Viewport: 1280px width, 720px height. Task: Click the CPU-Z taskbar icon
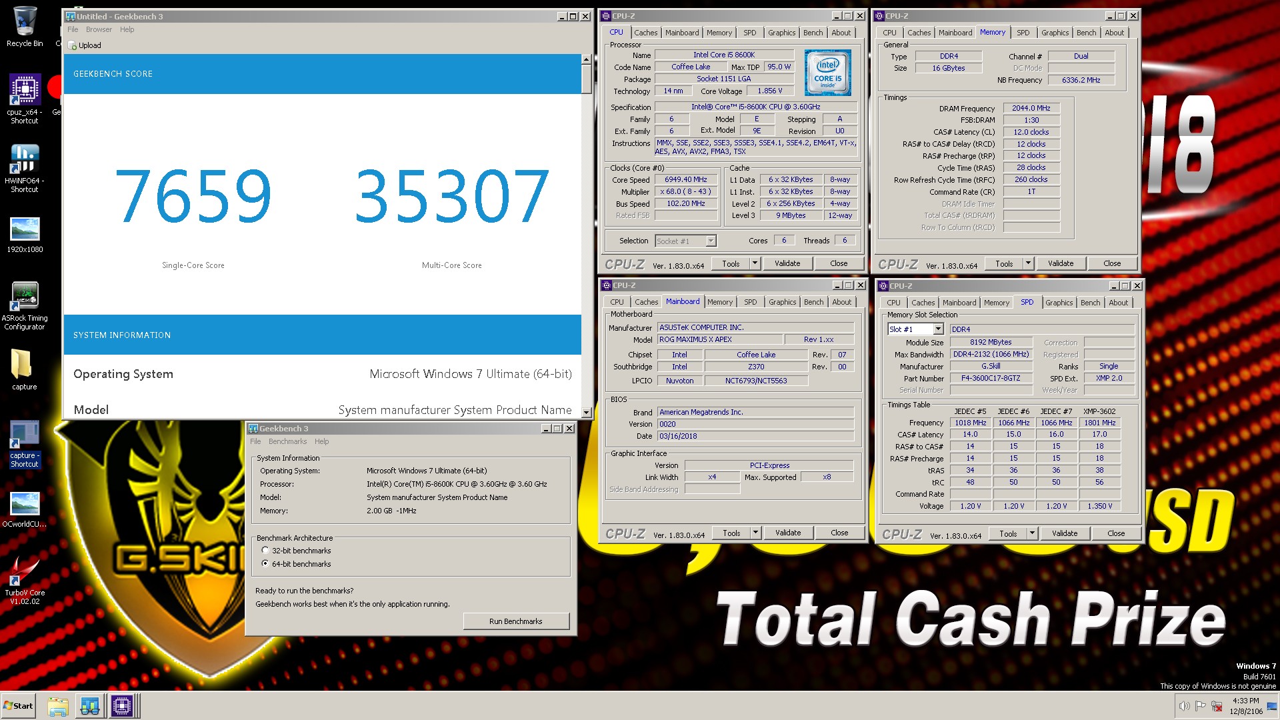pyautogui.click(x=122, y=706)
